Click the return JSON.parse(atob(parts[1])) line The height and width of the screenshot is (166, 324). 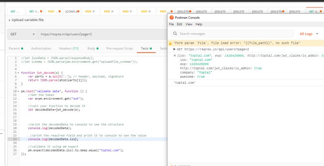point(58,80)
